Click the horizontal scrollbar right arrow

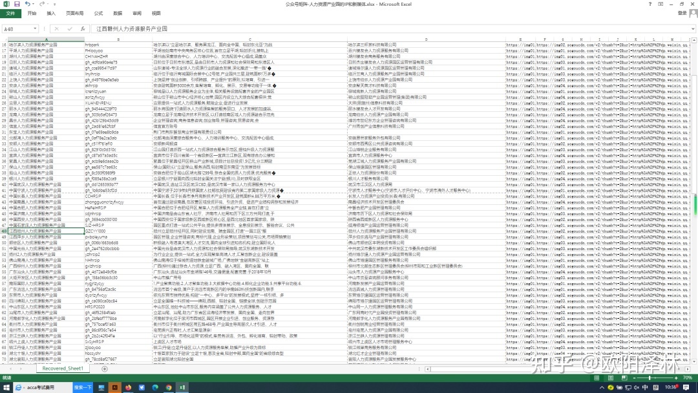pyautogui.click(x=687, y=369)
